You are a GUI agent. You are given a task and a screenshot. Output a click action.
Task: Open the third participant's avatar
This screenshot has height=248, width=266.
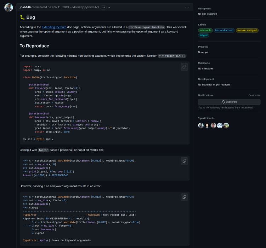(214, 125)
